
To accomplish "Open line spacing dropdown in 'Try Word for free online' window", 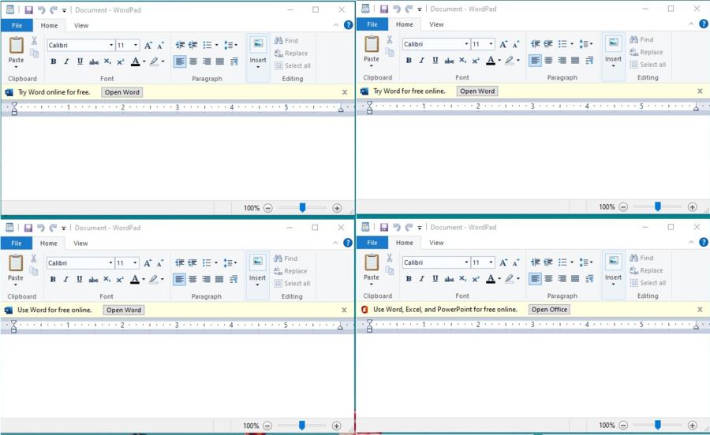I will coord(592,44).
